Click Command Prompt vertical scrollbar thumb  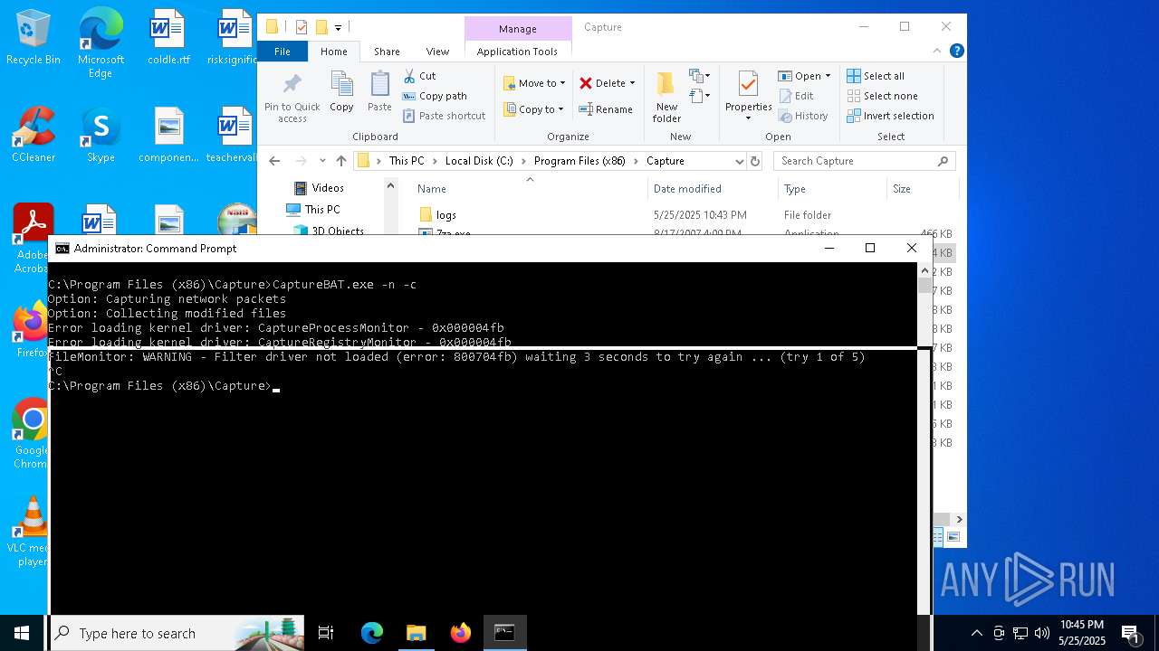(924, 286)
